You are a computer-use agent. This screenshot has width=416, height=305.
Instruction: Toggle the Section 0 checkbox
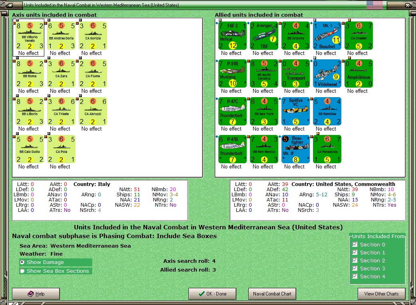pos(355,244)
